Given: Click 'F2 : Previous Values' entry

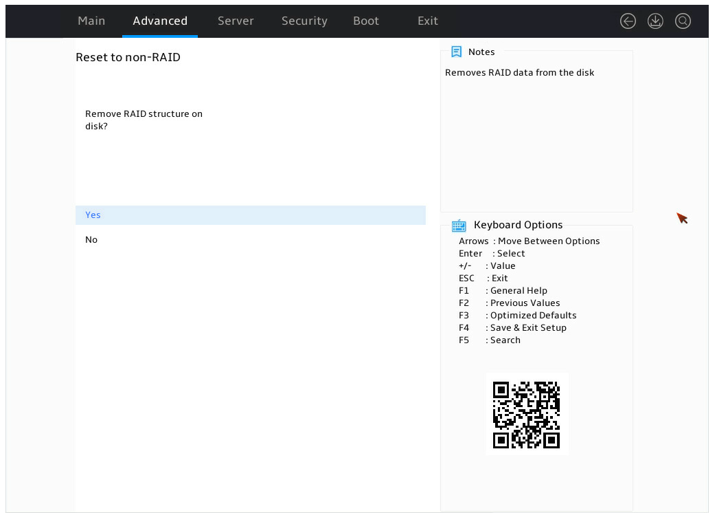Looking at the screenshot, I should pyautogui.click(x=510, y=303).
